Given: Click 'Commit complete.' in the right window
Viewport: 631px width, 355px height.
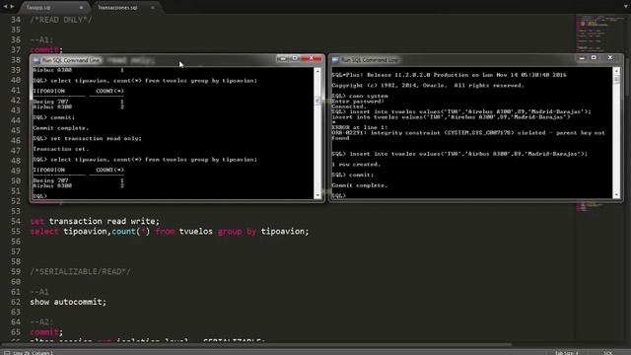Looking at the screenshot, I should click(x=359, y=185).
